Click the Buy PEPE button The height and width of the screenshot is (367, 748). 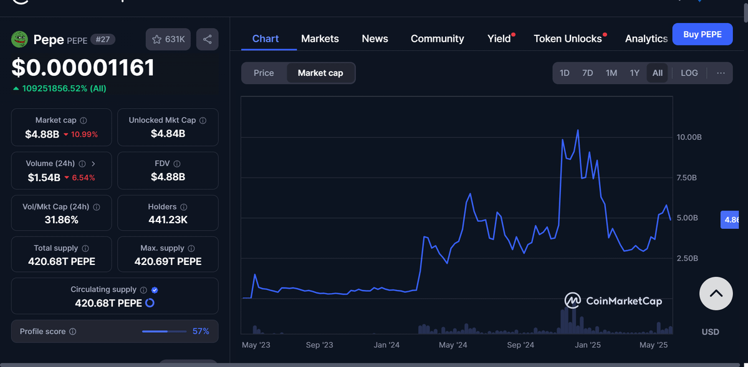pos(702,34)
